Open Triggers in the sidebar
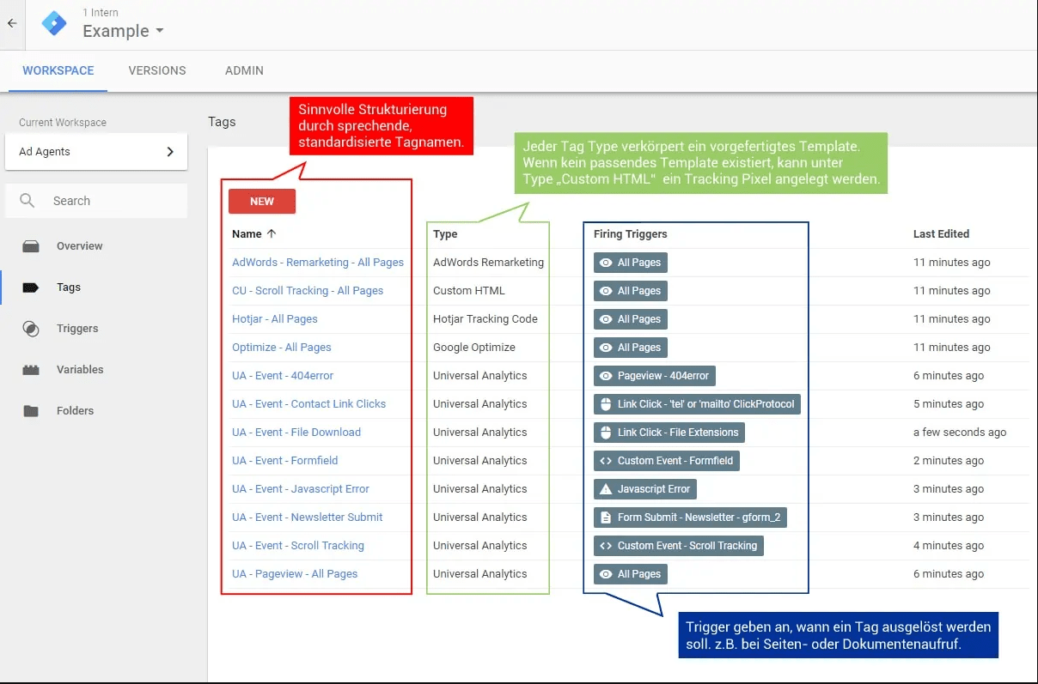 tap(77, 329)
